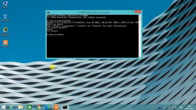Select the This PC desktop icon

[x=5, y=5]
